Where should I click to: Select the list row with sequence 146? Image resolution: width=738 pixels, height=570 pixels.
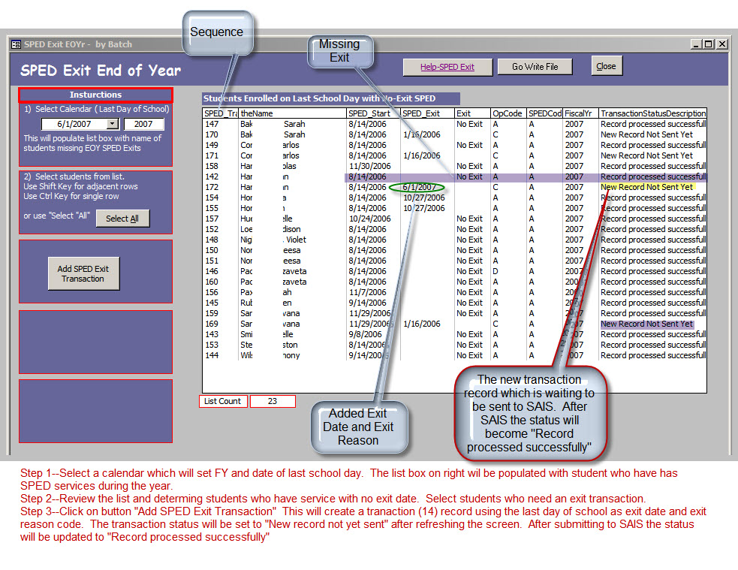[455, 272]
